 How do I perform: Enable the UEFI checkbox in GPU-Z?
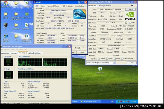point(130,23)
